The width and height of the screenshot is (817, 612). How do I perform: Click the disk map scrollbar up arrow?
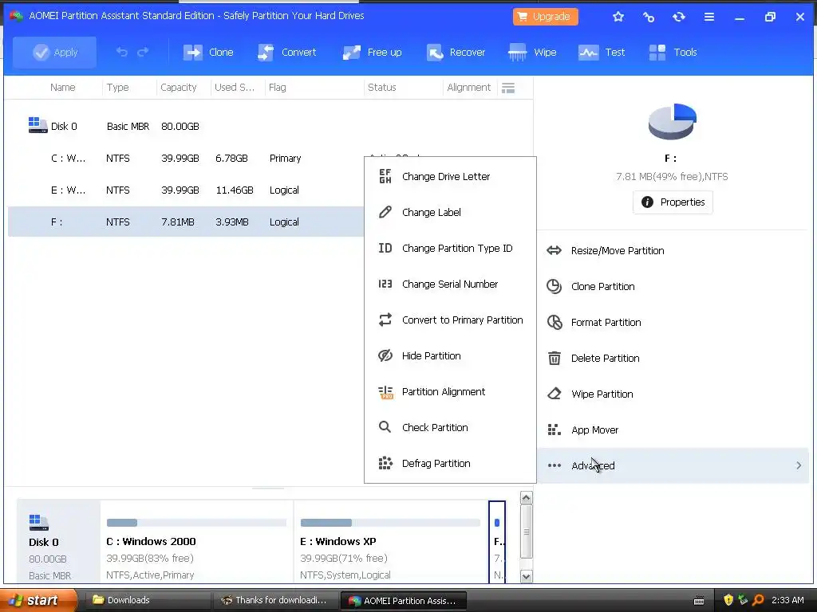tap(527, 498)
